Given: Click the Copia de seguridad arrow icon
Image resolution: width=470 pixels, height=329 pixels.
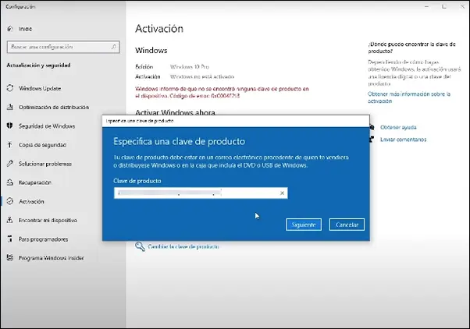Looking at the screenshot, I should click(10, 144).
